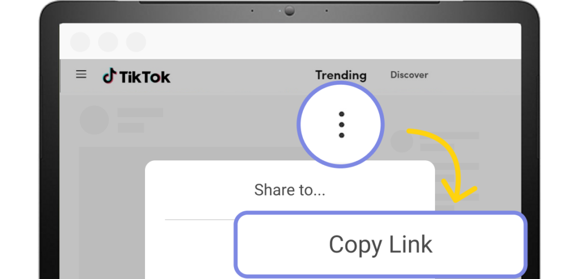Click the short caption bar under the username
The image size is (580, 279).
pyautogui.click(x=131, y=128)
